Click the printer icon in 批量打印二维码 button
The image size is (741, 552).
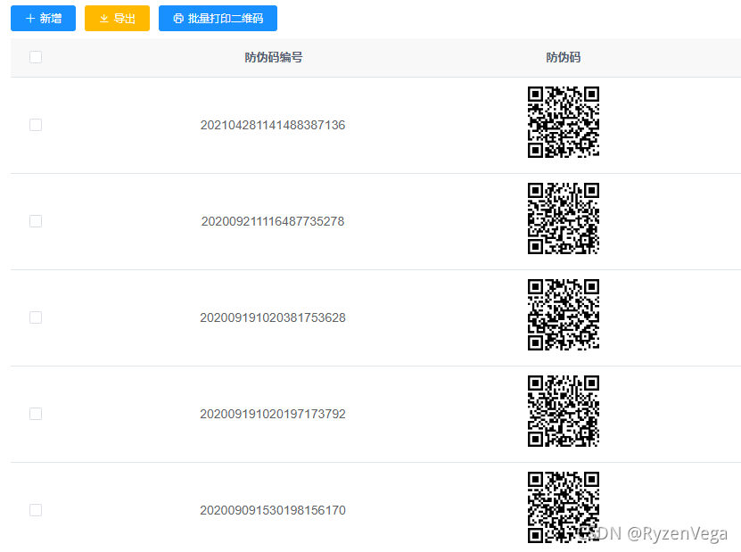[x=178, y=19]
